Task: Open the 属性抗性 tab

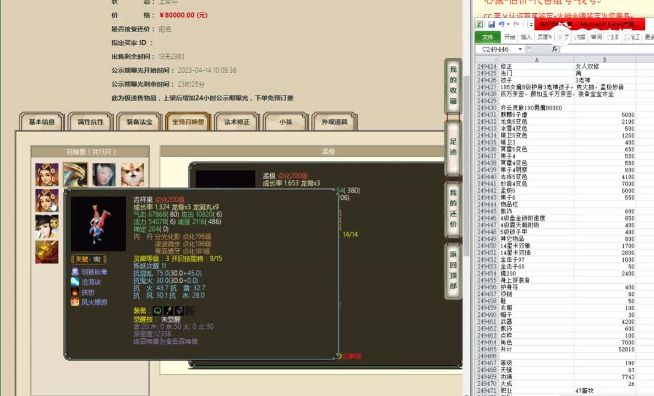Action: tap(90, 122)
